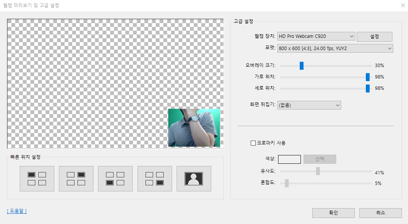Confirm with the 확인 button
This screenshot has height=224, width=408.
[x=333, y=213]
